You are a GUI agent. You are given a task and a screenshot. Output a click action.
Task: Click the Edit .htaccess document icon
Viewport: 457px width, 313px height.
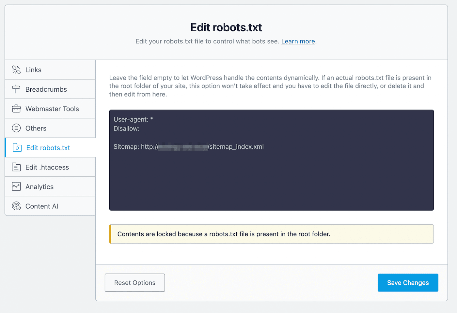click(16, 167)
